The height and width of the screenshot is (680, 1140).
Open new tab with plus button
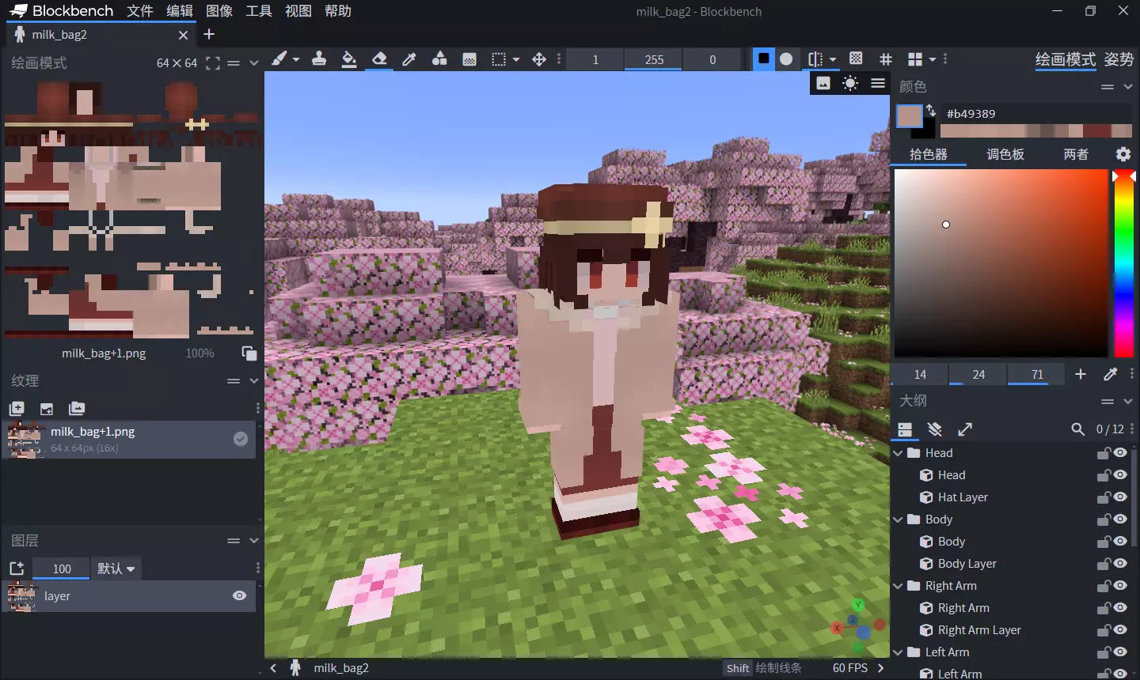click(209, 35)
